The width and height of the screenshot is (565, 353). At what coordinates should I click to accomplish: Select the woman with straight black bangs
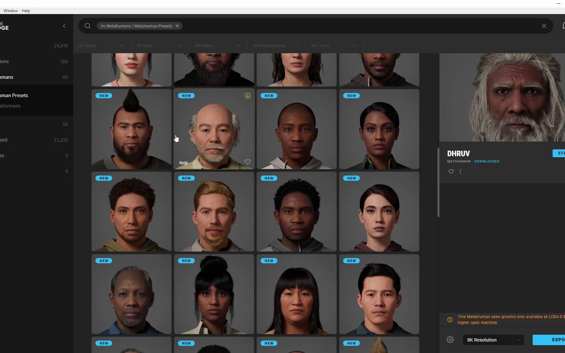point(297,294)
